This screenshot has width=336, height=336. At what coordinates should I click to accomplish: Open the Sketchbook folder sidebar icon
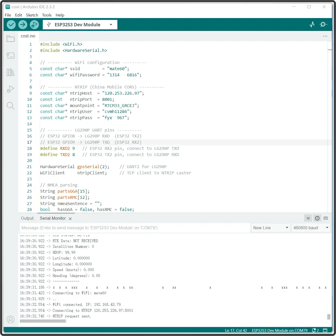pyautogui.click(x=11, y=39)
